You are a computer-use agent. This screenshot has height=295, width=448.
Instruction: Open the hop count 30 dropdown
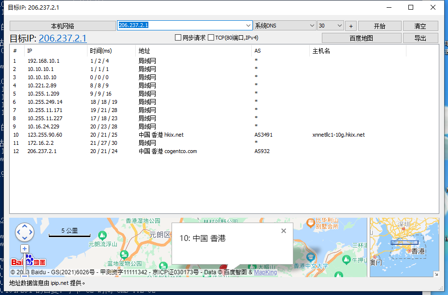[339, 26]
